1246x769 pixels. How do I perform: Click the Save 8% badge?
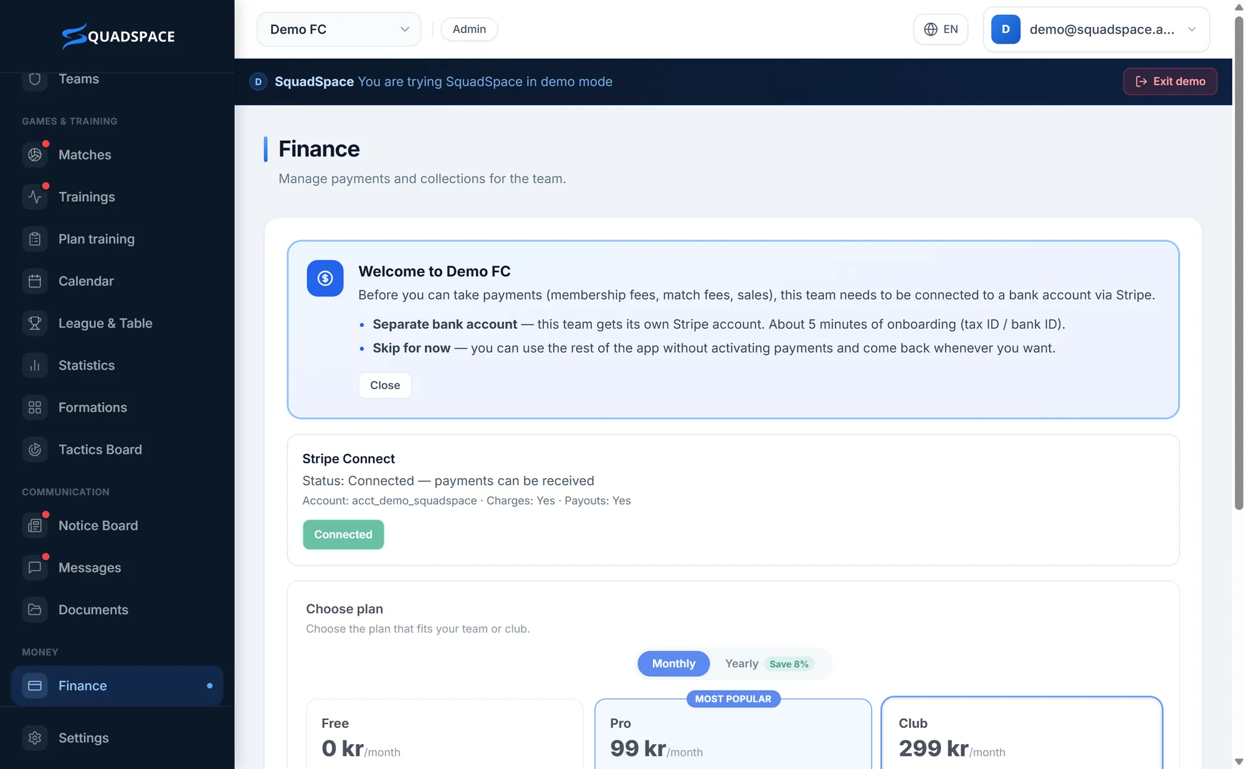click(x=789, y=664)
